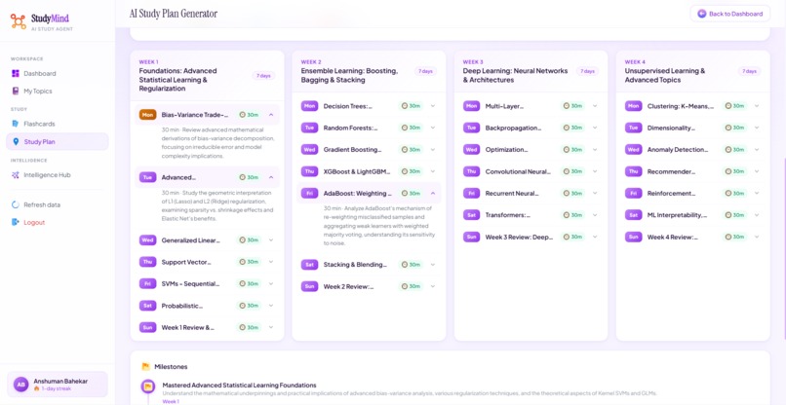Click the Intelligence Hub sparkle icon
The image size is (786, 405).
pos(15,175)
